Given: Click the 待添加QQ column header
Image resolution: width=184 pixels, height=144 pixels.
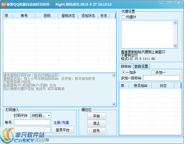Looking at the screenshot, I should (x=140, y=86).
